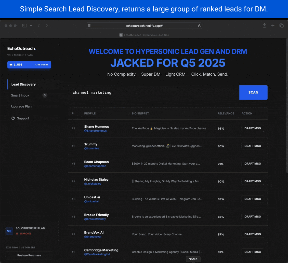Draft a message for Trummy
The height and width of the screenshot is (263, 288).
[x=253, y=146]
